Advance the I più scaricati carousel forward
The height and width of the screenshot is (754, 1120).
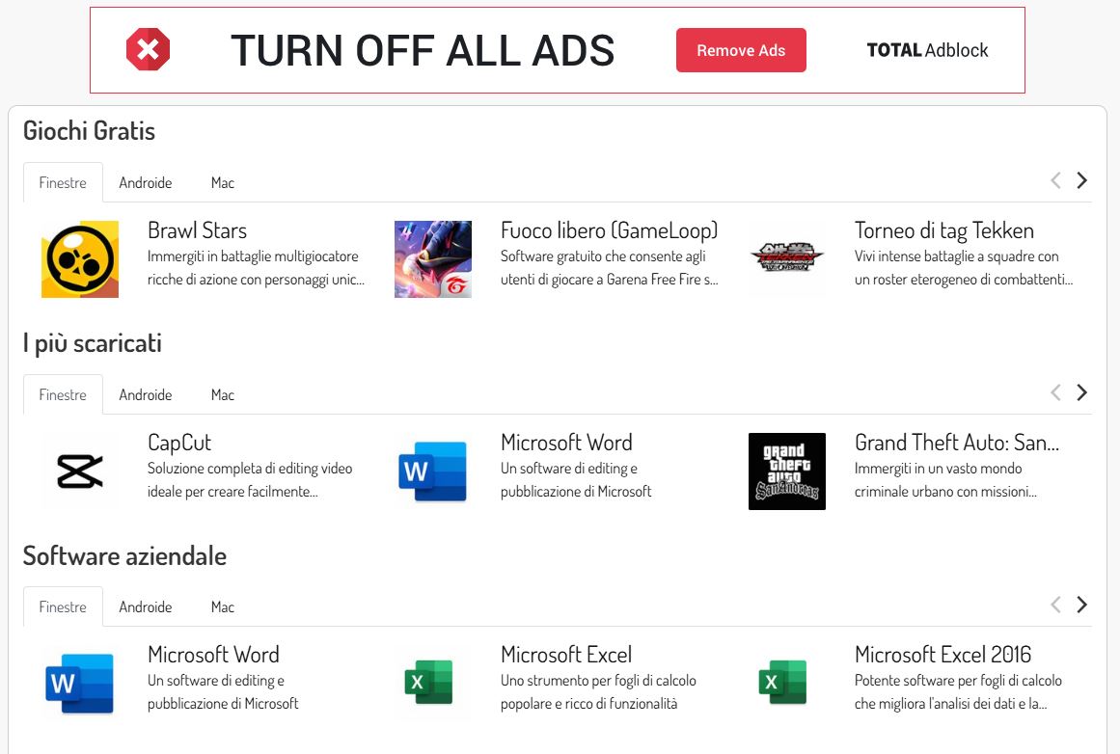(x=1081, y=392)
